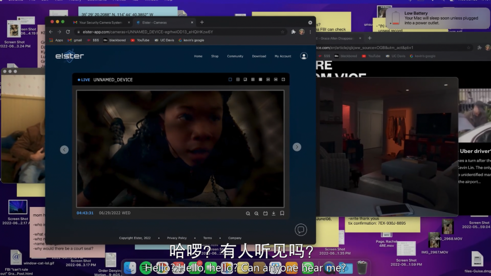
Task: Open the YouTube bookmark in the Elster window
Action: pos(140,40)
